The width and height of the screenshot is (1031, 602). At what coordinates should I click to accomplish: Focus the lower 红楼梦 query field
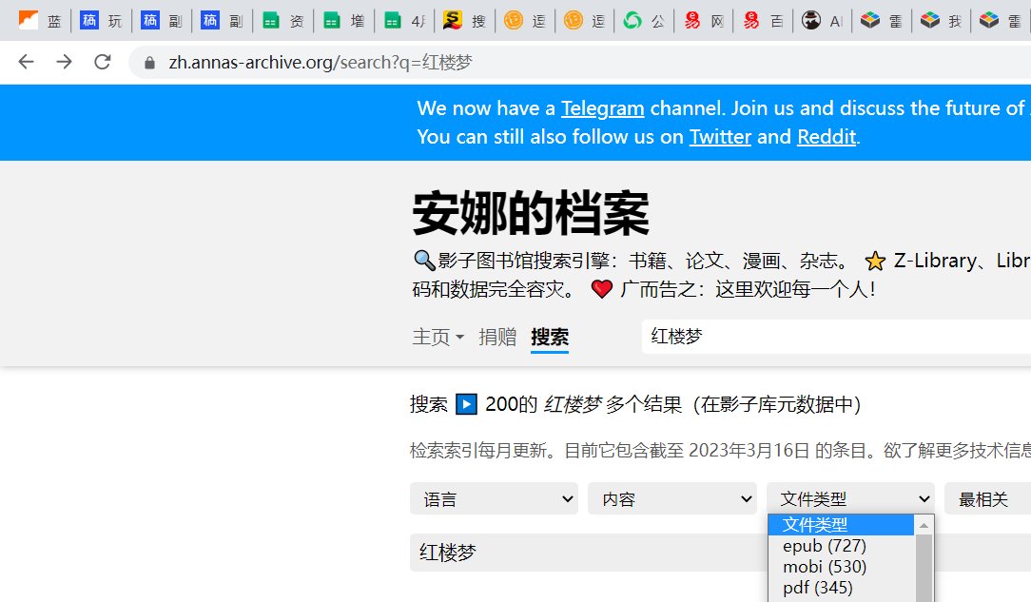720,552
